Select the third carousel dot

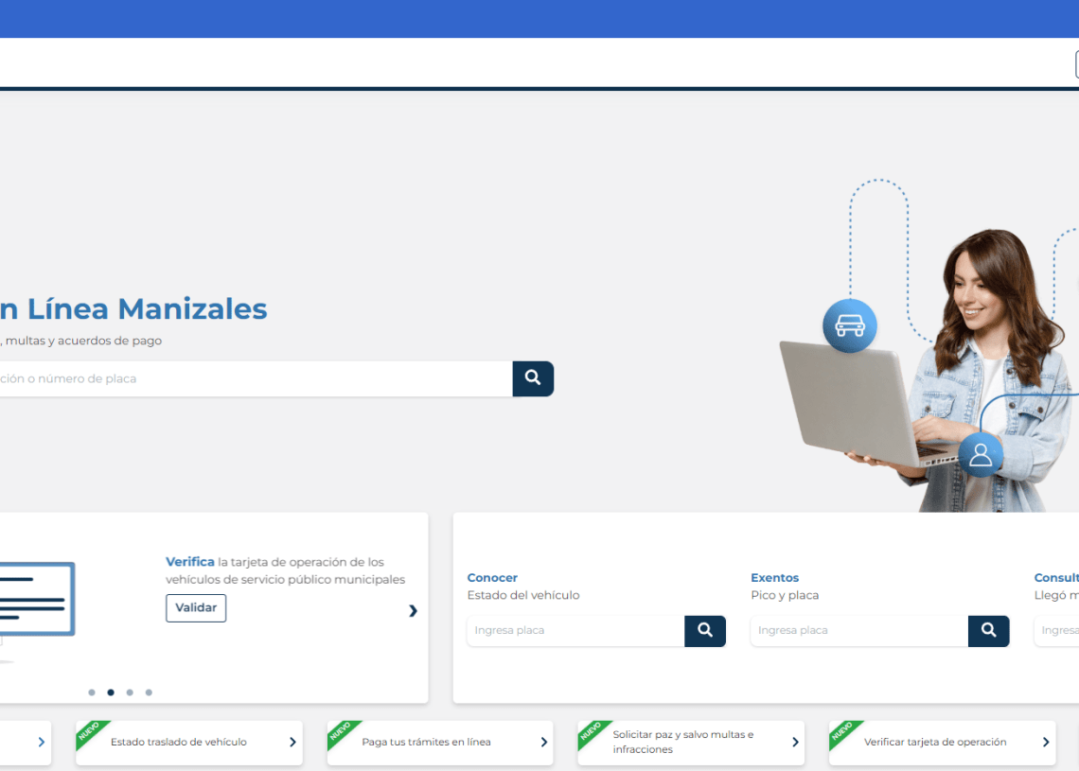tap(130, 692)
